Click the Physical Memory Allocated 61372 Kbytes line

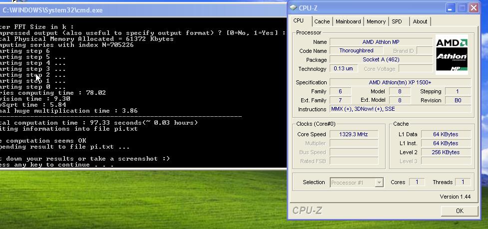point(86,39)
